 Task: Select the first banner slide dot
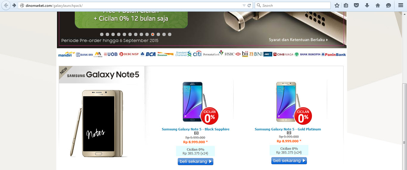point(102,34)
